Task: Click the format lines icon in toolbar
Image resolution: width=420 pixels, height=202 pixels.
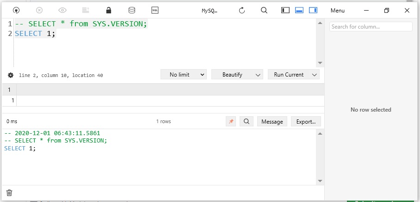Action: click(x=86, y=10)
